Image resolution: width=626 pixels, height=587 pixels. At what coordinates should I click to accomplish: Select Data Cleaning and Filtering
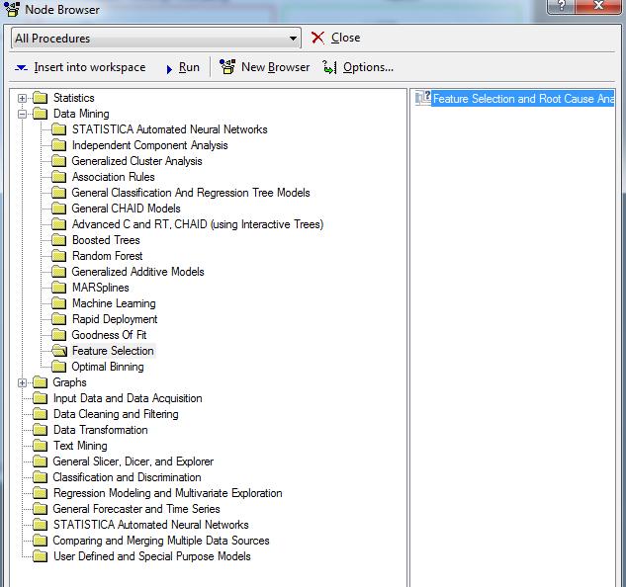(116, 414)
